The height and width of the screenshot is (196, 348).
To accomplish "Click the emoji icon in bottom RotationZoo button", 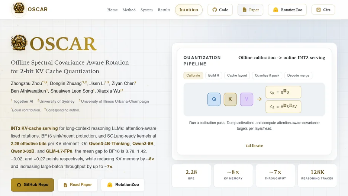I will click(110, 185).
